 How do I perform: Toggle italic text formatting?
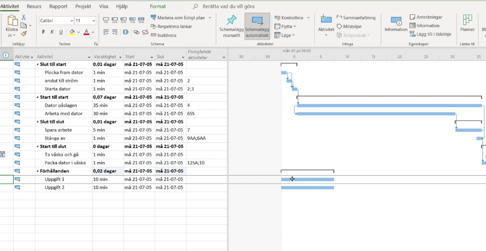tap(52, 32)
